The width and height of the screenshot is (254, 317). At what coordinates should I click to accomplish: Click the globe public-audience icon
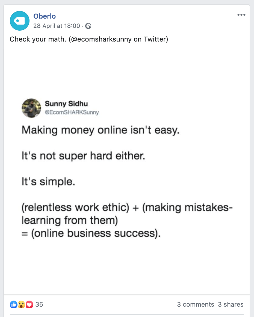(88, 26)
